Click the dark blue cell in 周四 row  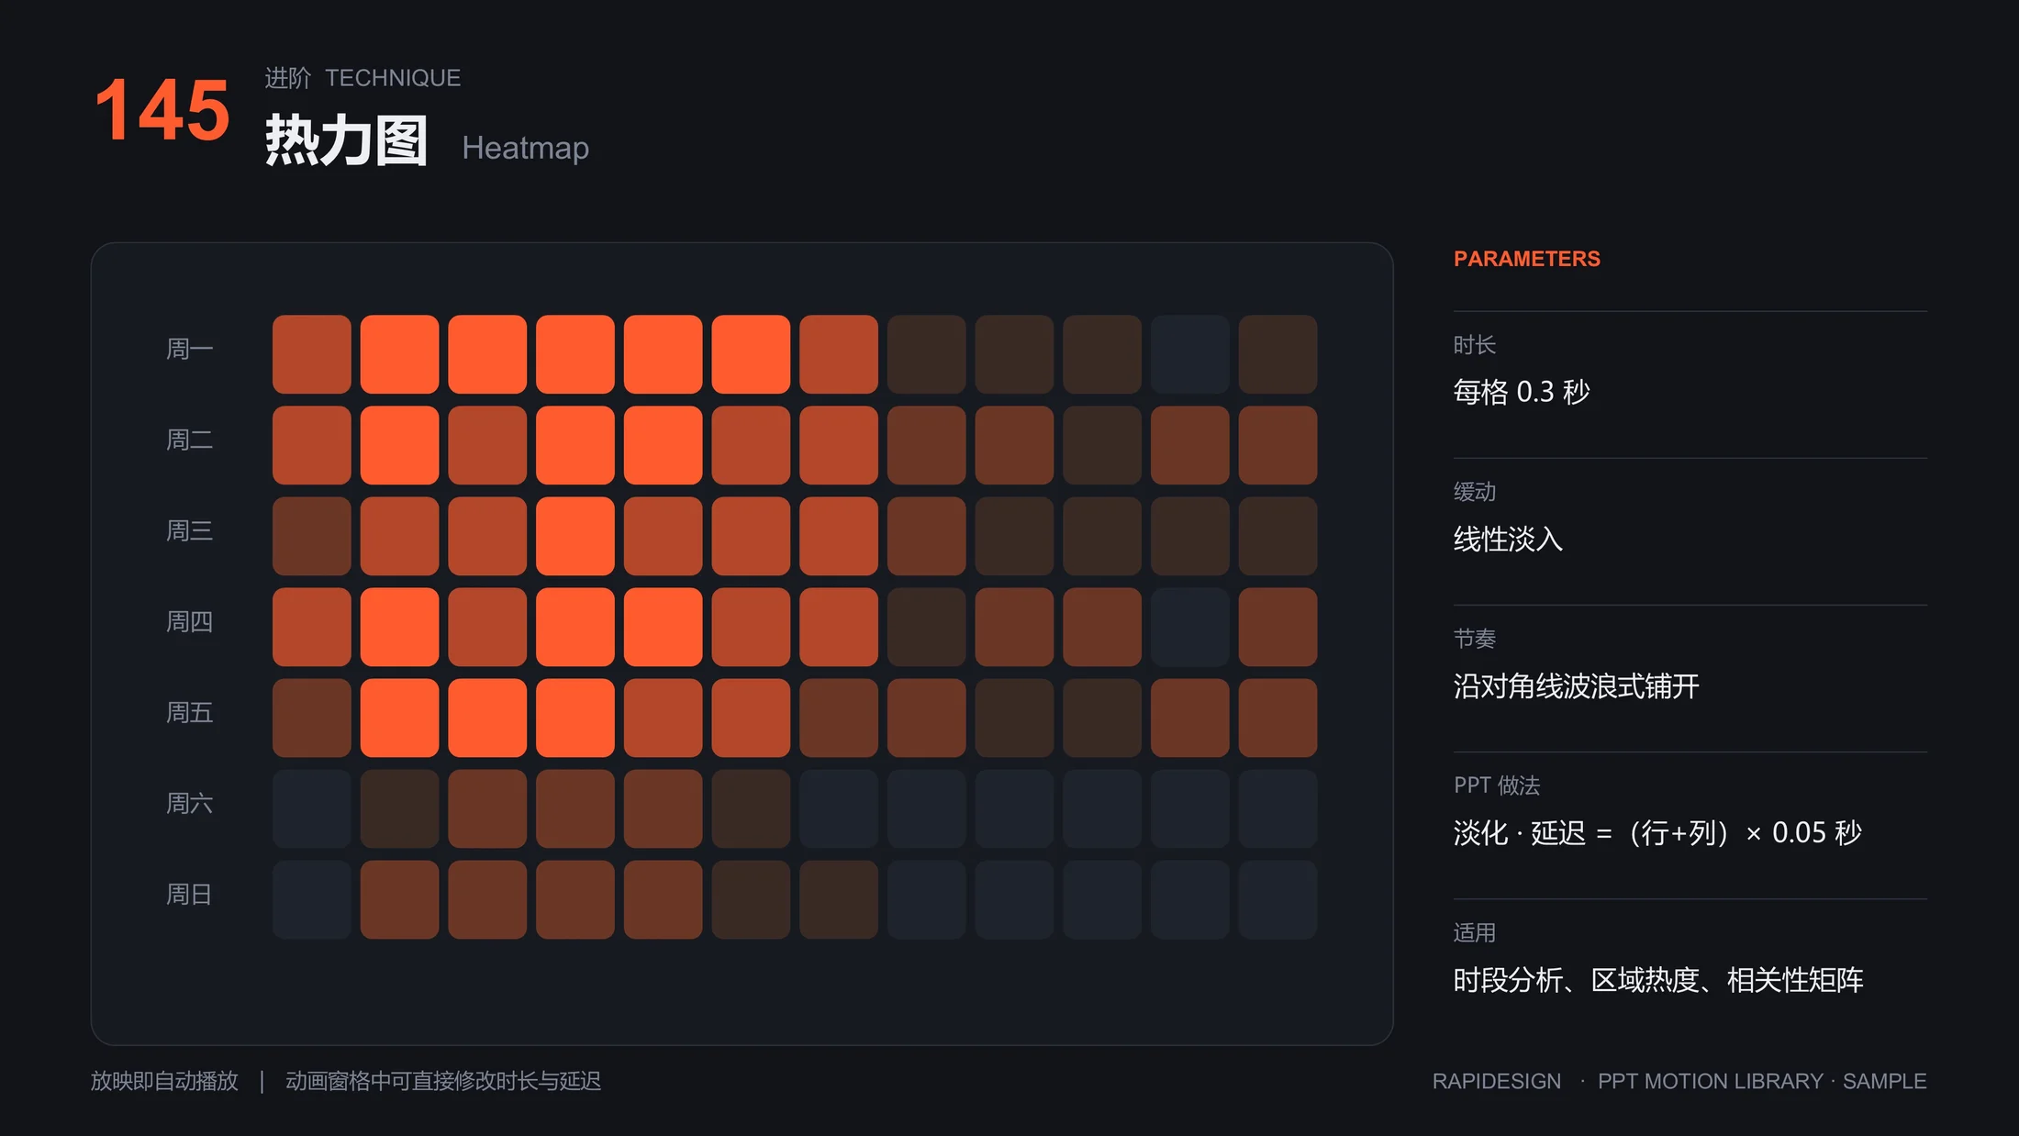1190,627
